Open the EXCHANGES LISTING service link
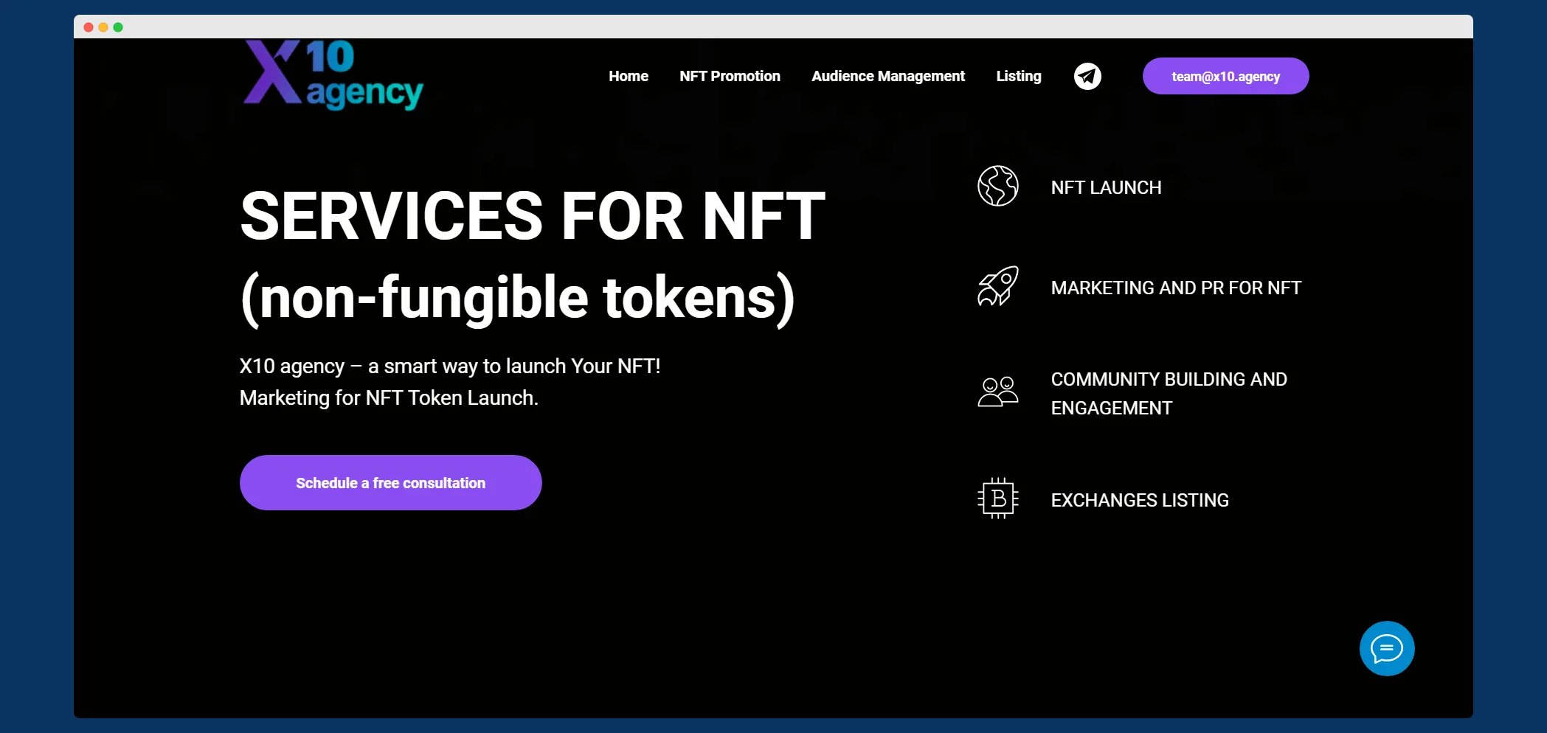The image size is (1547, 733). [1139, 500]
